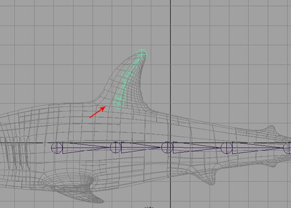Select the middle joint inside the dorsal fin
Viewport: 291px width, 208px height.
pos(128,76)
